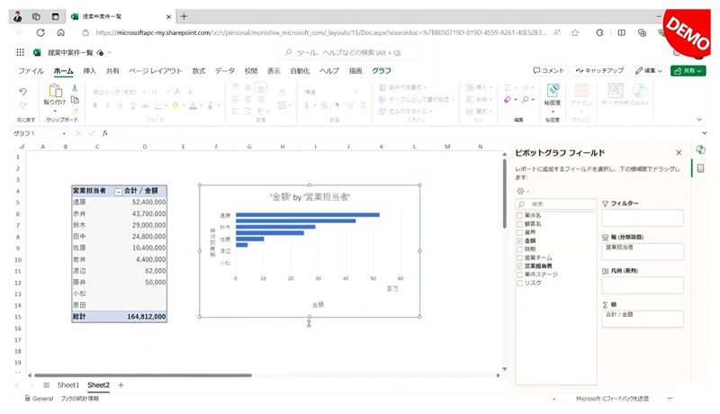Viewport: 720px width, 414px height.
Task: Check the リスク field checkbox
Action: pyautogui.click(x=520, y=283)
